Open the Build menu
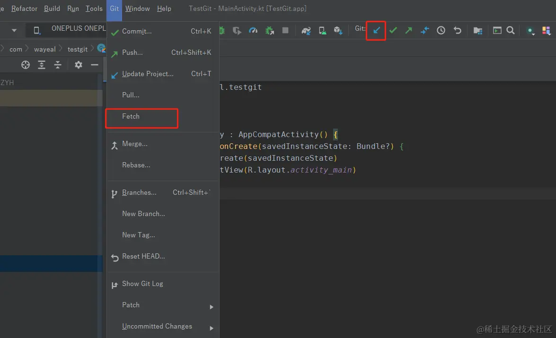Image resolution: width=556 pixels, height=338 pixels. [x=52, y=9]
